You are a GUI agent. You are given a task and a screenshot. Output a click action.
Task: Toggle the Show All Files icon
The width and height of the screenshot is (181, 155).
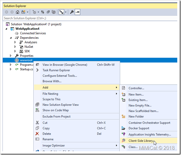pyautogui.click(x=53, y=12)
